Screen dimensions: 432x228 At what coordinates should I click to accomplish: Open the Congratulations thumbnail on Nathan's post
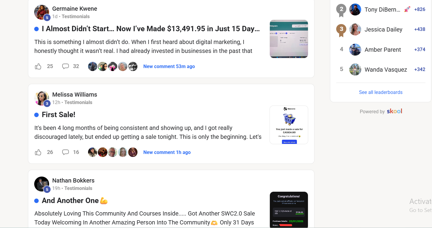(x=289, y=210)
